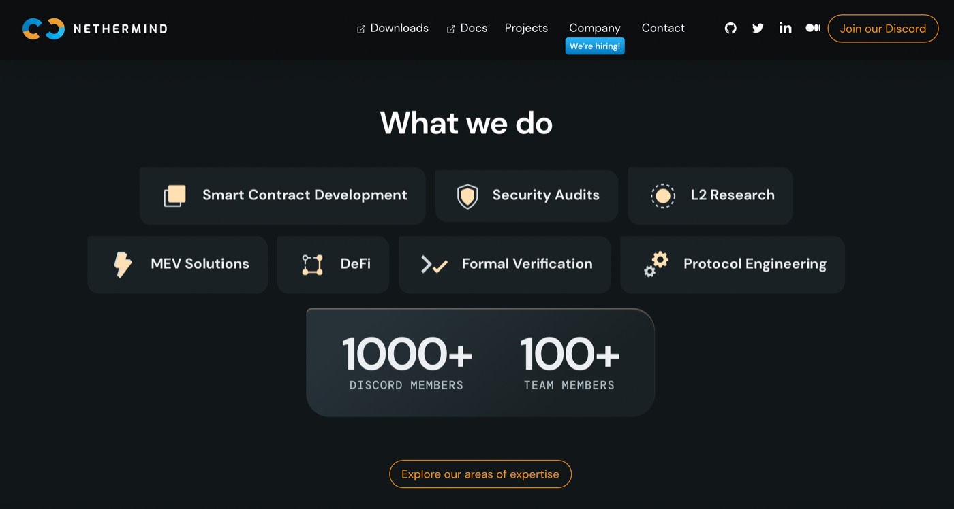Select L2 Research label

tap(733, 195)
